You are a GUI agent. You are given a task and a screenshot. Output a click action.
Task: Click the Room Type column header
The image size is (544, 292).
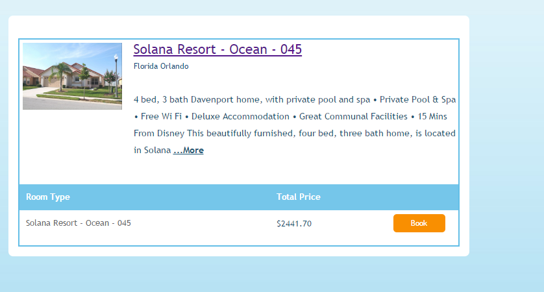[48, 197]
